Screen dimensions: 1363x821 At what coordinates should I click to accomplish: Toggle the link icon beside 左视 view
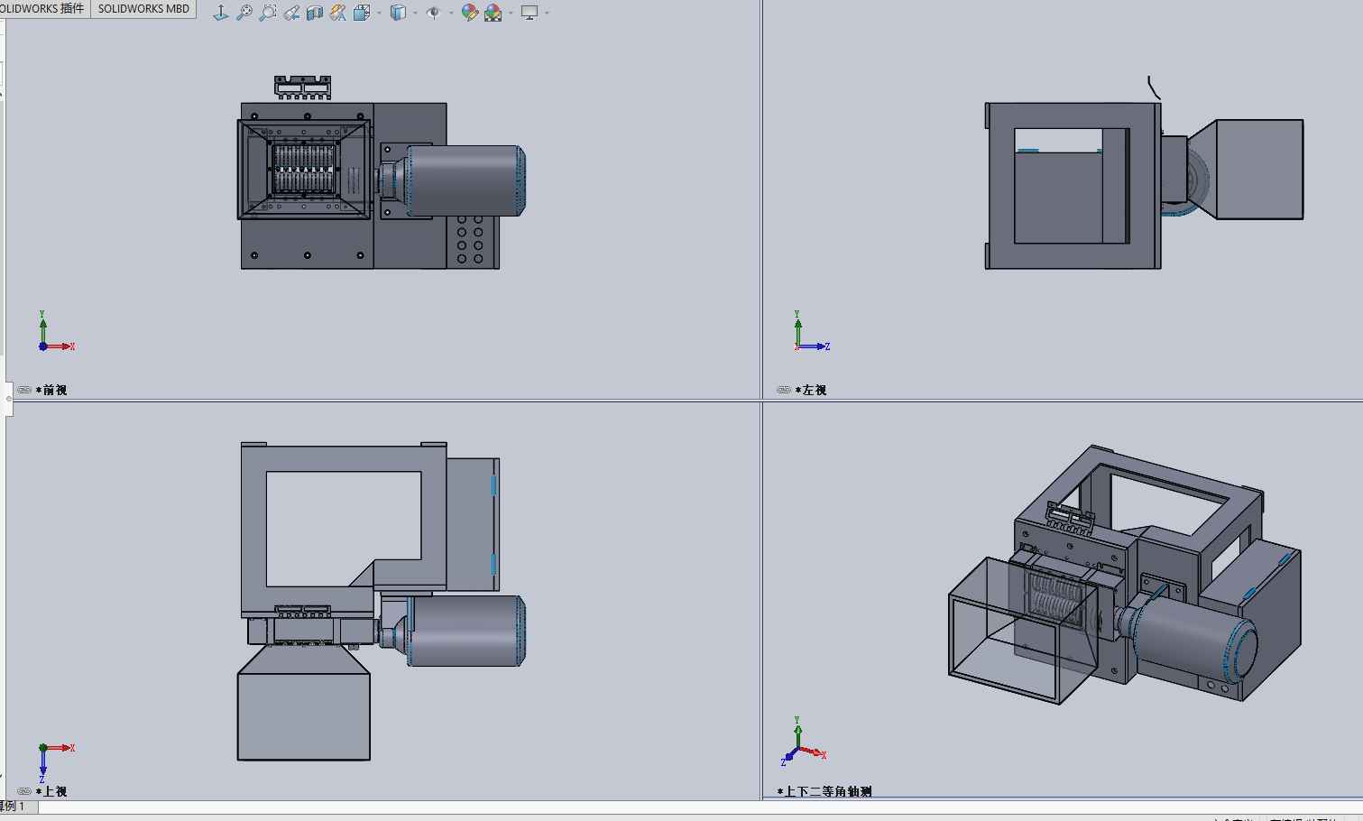click(x=784, y=390)
